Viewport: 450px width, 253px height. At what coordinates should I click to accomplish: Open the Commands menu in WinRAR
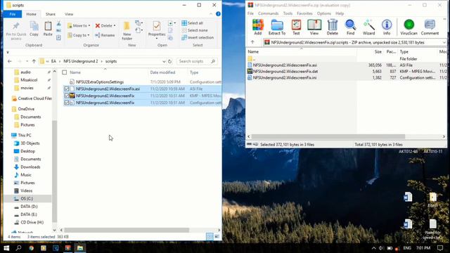tap(268, 13)
